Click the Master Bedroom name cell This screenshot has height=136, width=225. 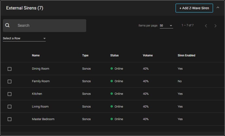43,119
